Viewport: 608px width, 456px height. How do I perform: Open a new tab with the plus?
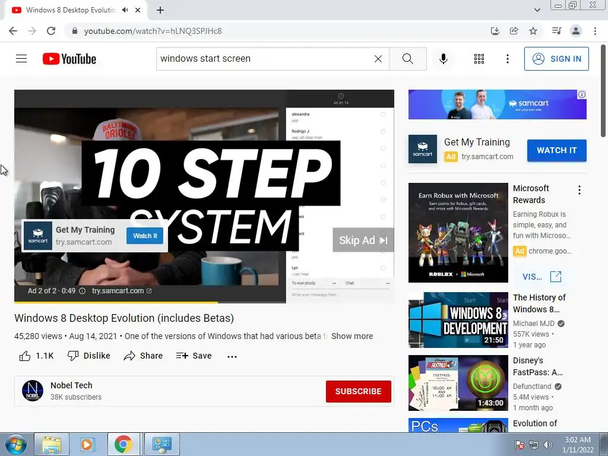coord(160,10)
